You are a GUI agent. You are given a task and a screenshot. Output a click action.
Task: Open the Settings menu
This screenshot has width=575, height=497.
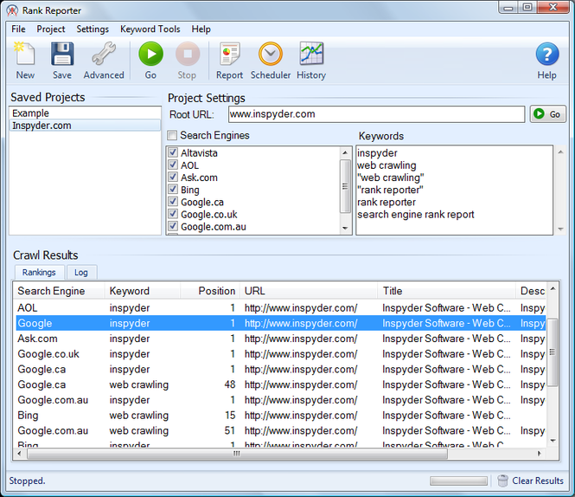click(x=93, y=29)
